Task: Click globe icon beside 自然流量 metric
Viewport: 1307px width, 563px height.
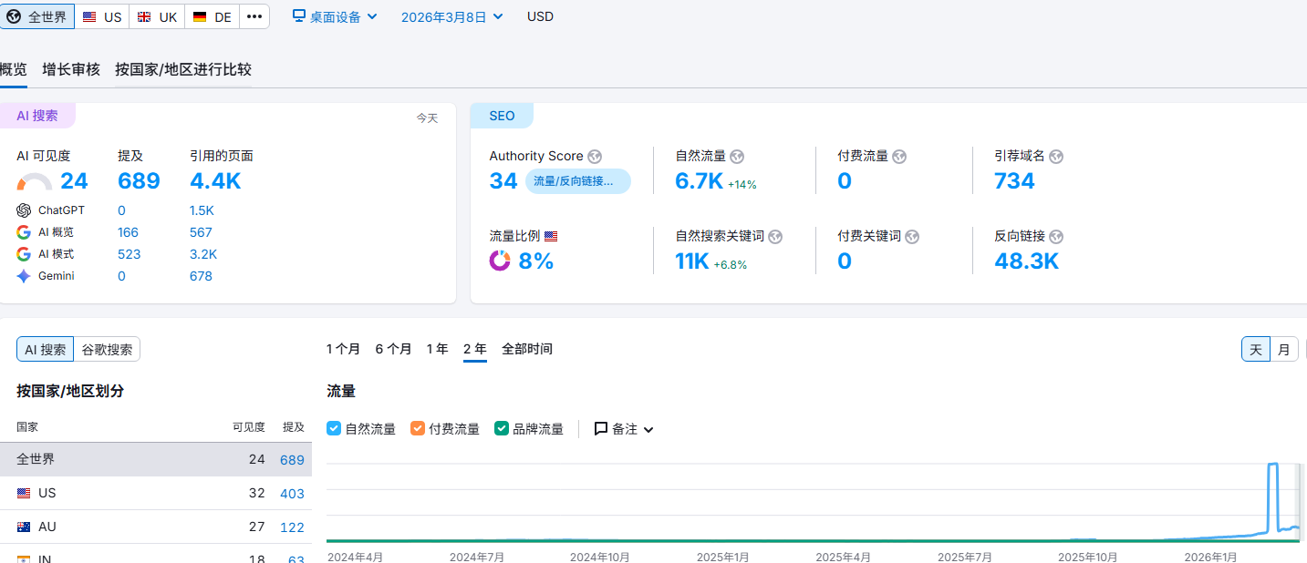Action: [x=738, y=157]
